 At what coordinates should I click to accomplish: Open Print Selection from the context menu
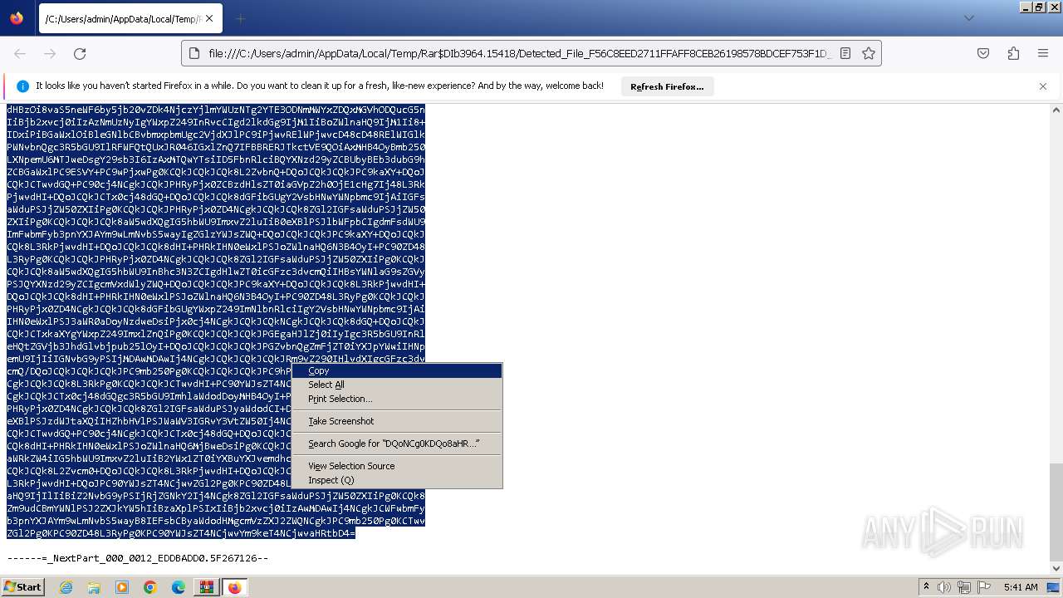[x=397, y=399]
